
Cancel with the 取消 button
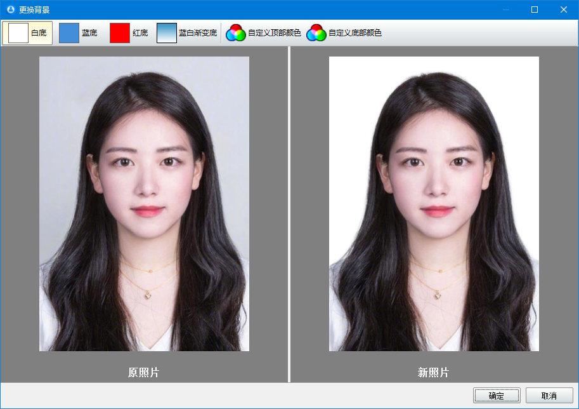[x=549, y=396]
